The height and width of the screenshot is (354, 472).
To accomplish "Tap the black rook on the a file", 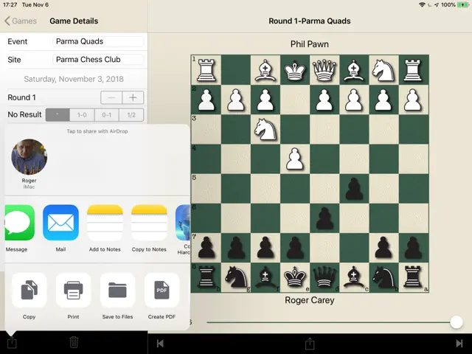I will pyautogui.click(x=413, y=277).
